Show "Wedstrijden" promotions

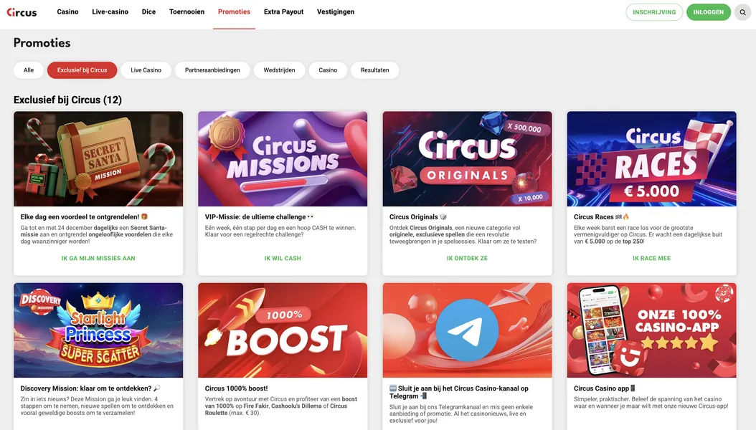(x=279, y=70)
